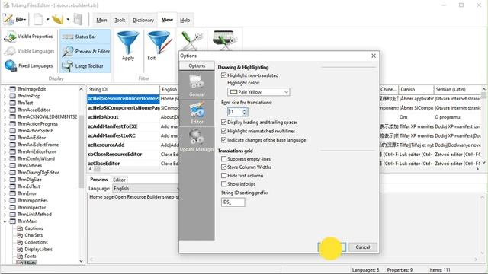Toggle Large Toolbar option
The height and width of the screenshot is (274, 488).
[x=85, y=66]
